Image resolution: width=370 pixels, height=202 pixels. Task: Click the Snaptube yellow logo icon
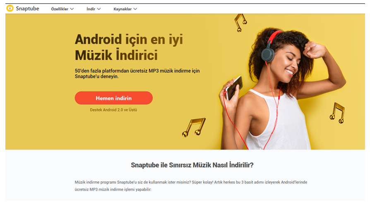coord(10,9)
